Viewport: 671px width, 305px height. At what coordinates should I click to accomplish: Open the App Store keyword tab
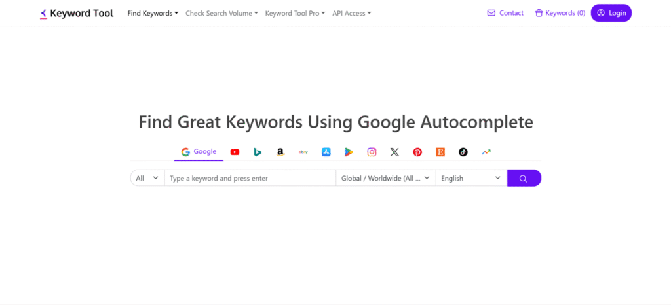[x=326, y=152]
